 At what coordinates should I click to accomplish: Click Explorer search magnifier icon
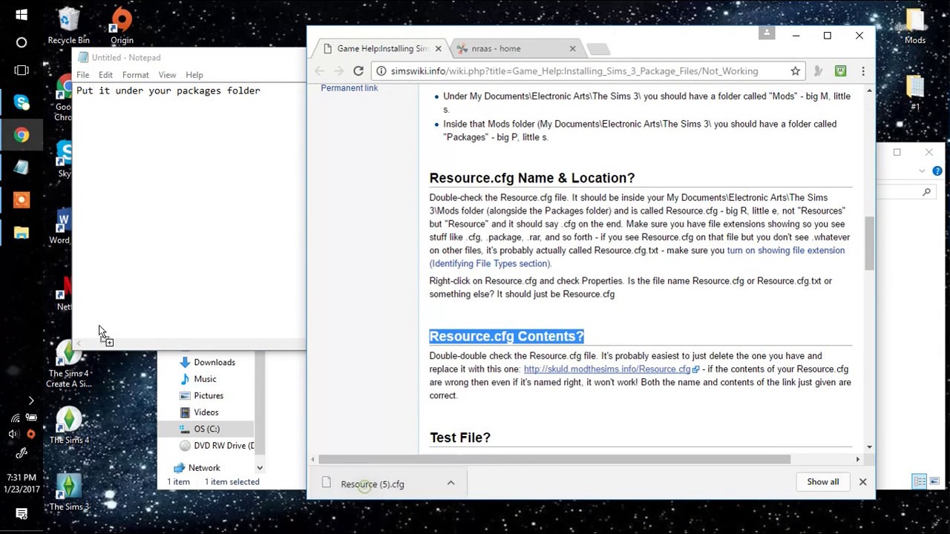927,192
